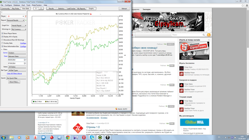Click RedStar Poker icon under Банкролл в подарок
249x140 pixels.
181,91
